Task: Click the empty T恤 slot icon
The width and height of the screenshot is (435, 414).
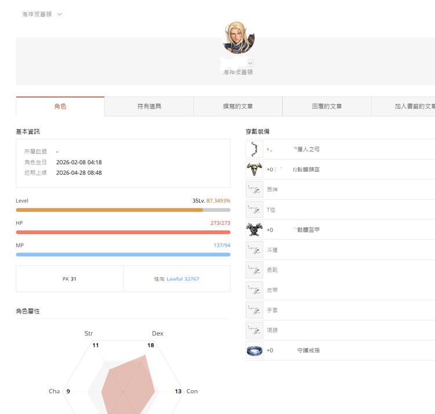Action: click(x=254, y=210)
